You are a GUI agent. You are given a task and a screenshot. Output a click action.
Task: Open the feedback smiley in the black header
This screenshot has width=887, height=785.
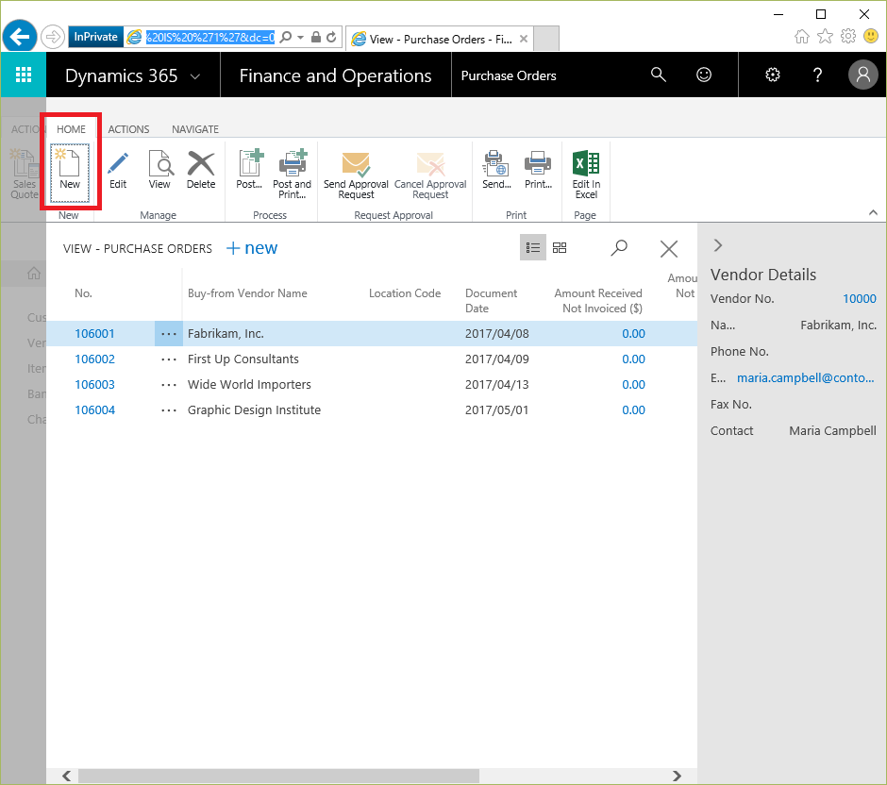pos(704,75)
